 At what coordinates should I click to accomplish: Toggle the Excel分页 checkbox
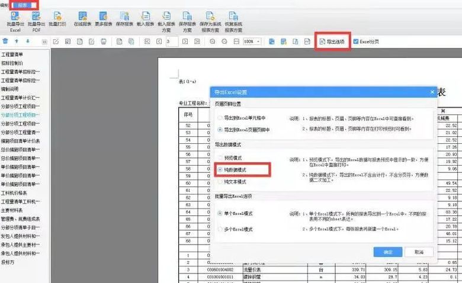(x=356, y=41)
